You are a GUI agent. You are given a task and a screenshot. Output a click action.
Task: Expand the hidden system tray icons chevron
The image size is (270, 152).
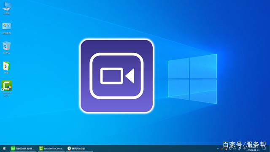pyautogui.click(x=218, y=149)
